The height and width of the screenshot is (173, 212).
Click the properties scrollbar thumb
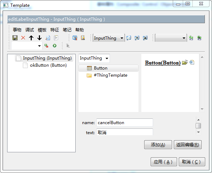pyautogui.click(x=198, y=126)
